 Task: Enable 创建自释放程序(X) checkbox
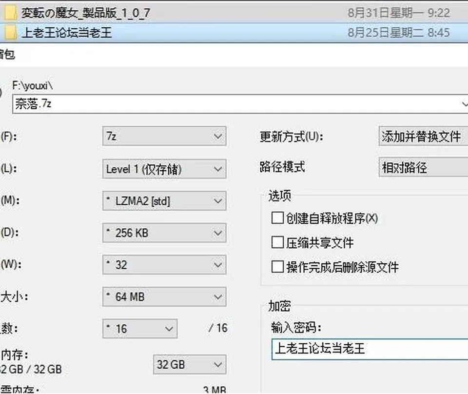click(x=277, y=218)
